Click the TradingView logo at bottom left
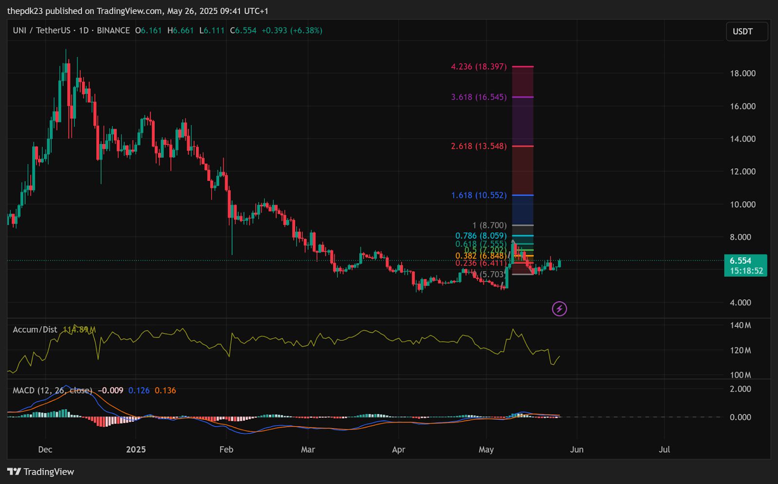The image size is (778, 484). 41,472
